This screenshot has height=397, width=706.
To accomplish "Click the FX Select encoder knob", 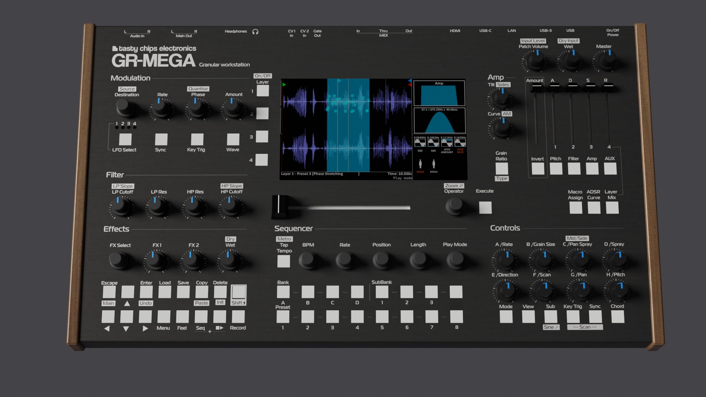I will [118, 260].
